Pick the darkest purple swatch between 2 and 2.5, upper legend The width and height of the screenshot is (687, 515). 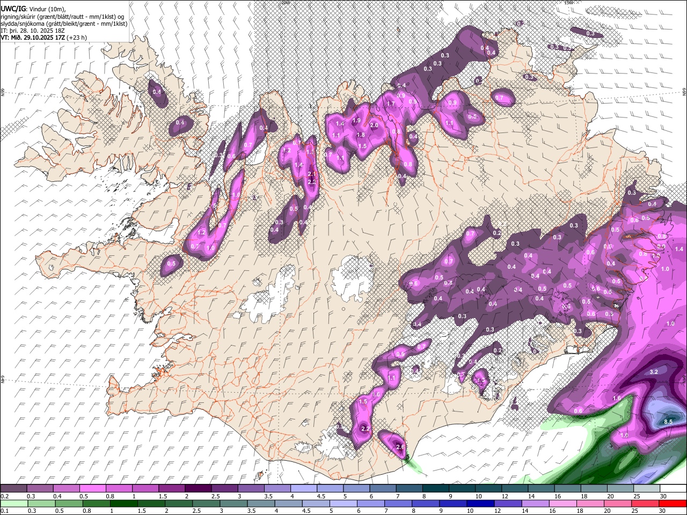point(198,489)
